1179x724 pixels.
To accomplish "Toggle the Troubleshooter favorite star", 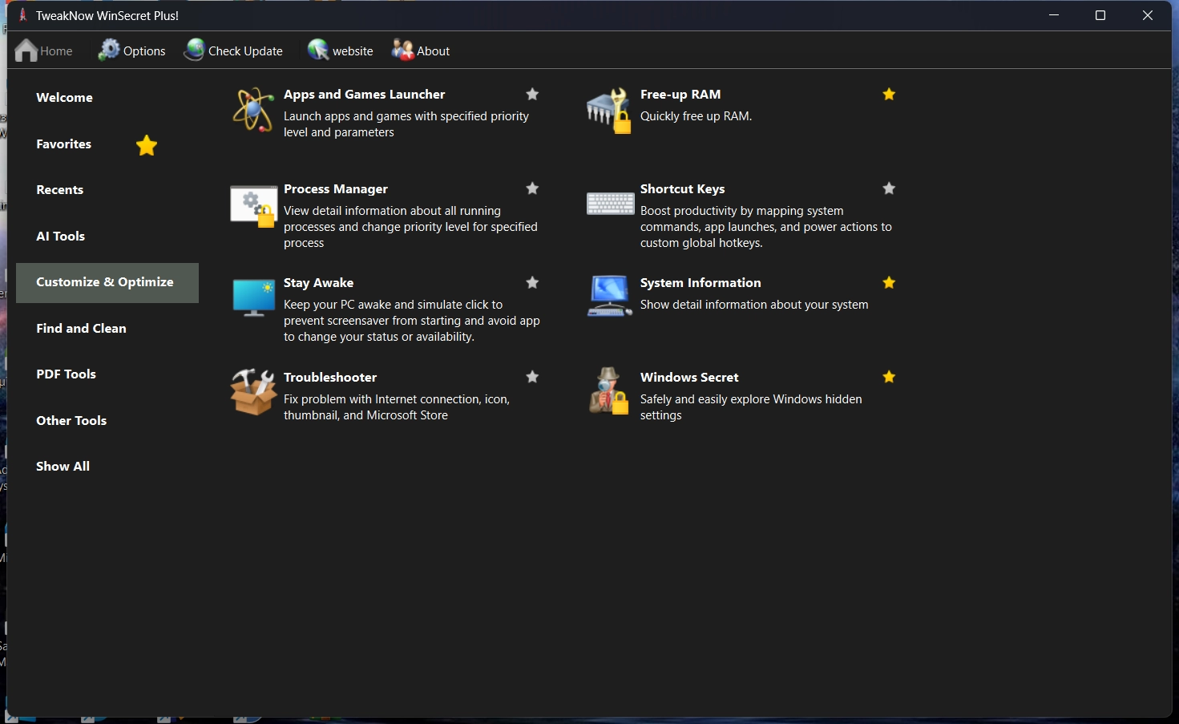I will coord(532,377).
